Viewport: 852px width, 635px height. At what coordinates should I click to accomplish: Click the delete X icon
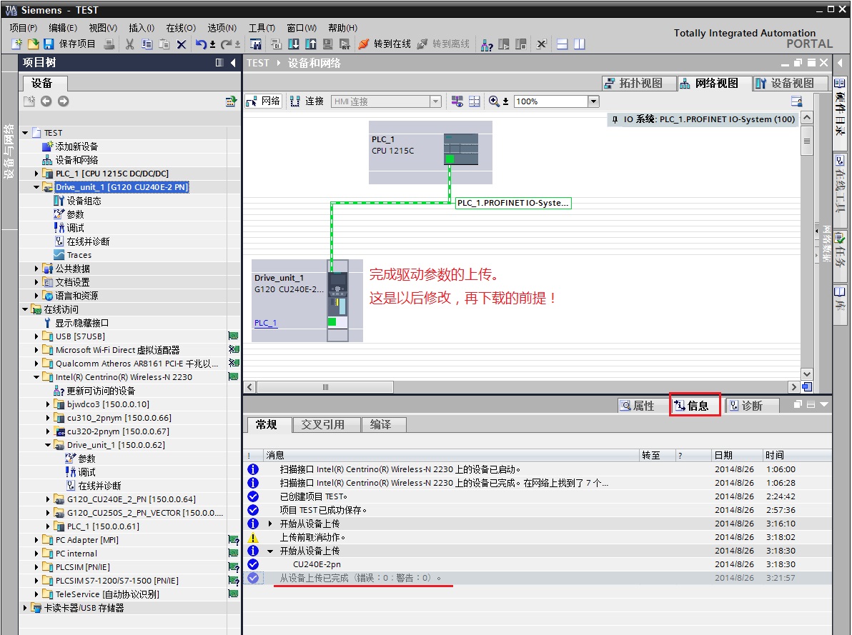[182, 44]
